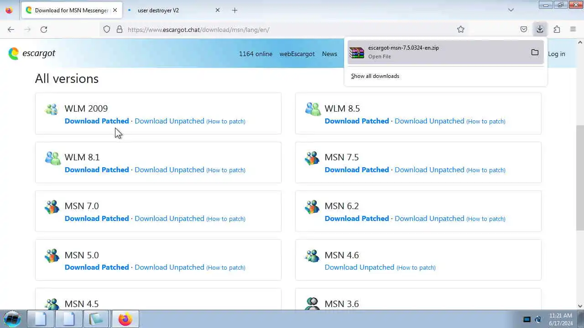Viewport: 584px width, 328px height.
Task: Open the tracking protection shield icon
Action: (x=107, y=30)
